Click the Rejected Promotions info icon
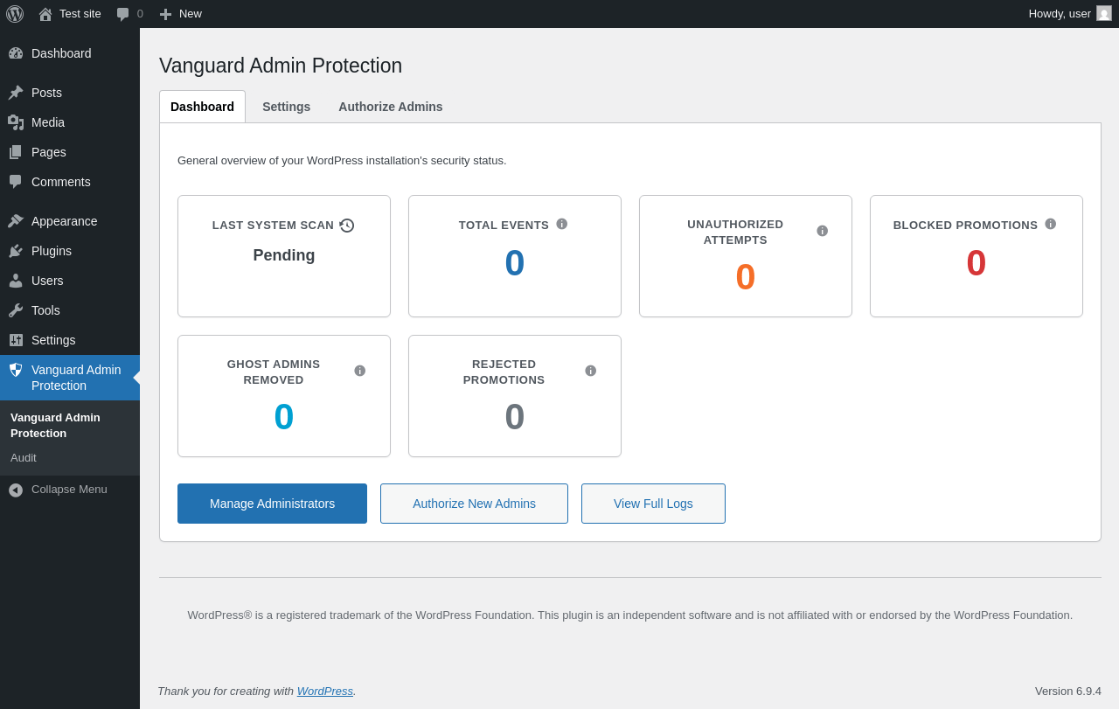 click(x=591, y=371)
